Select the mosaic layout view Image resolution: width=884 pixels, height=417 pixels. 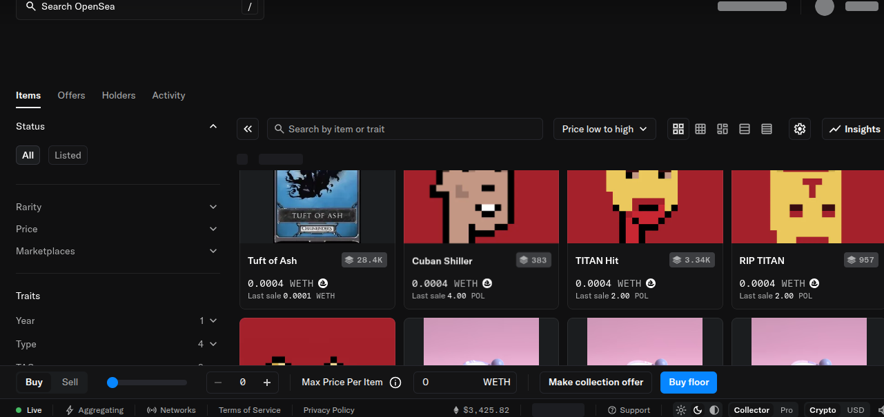pos(723,129)
